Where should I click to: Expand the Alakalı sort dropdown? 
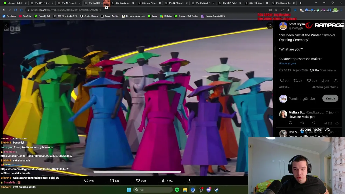point(284,87)
